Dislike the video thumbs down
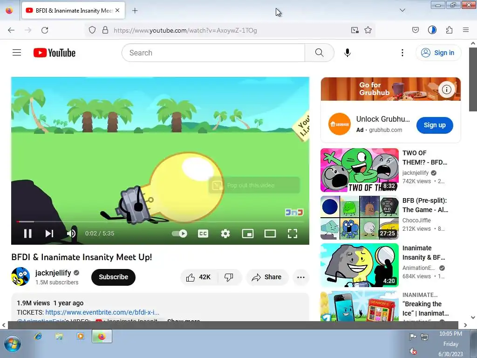 click(229, 277)
